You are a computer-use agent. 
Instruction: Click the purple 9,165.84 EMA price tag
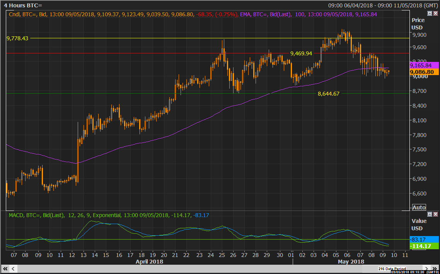[423, 65]
